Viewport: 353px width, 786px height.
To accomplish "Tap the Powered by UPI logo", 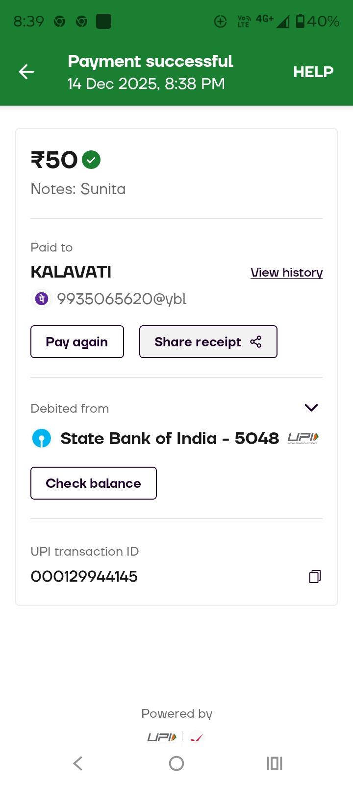I will [162, 737].
